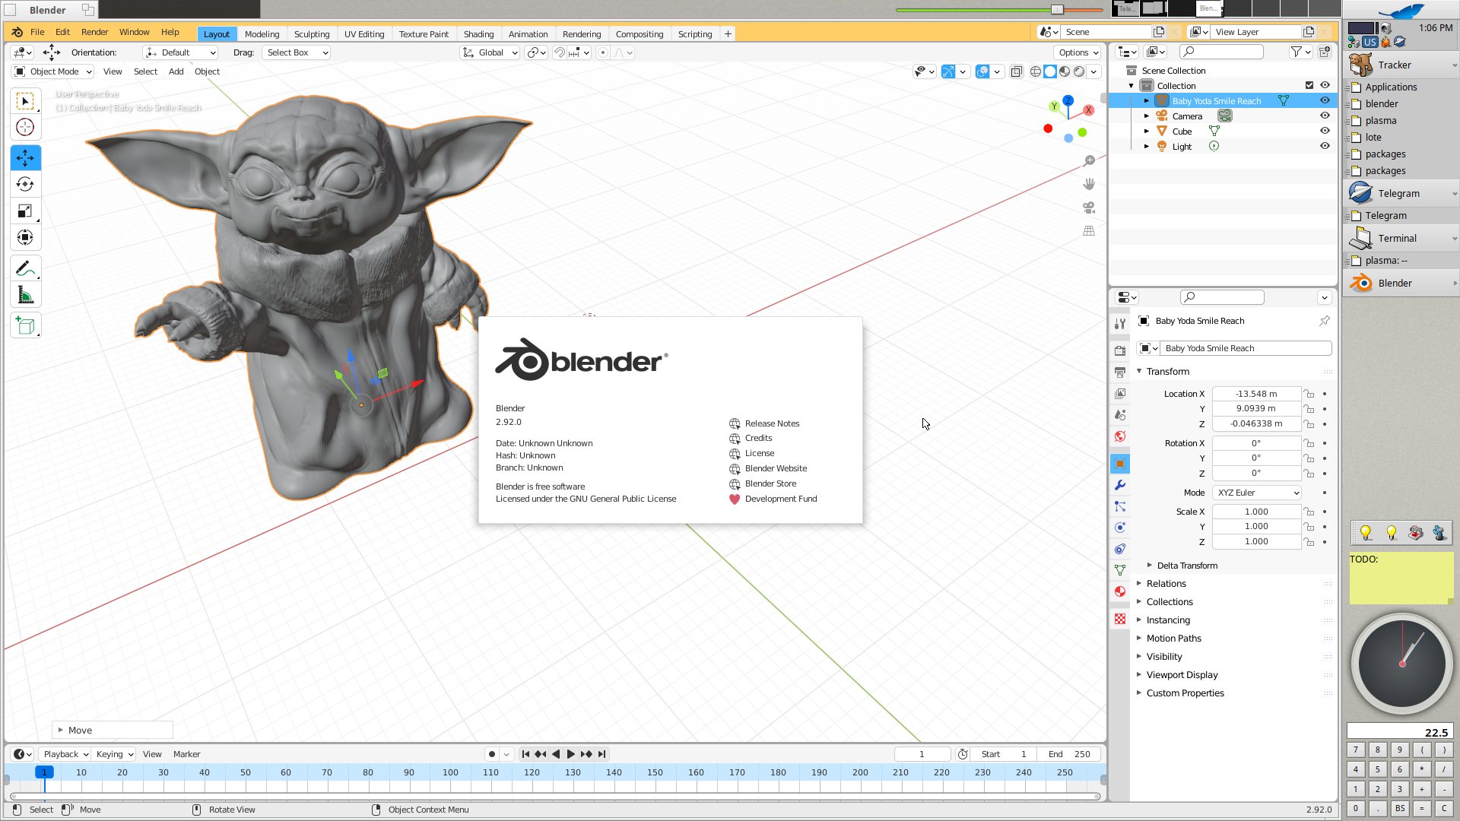Select the Measure tool
The height and width of the screenshot is (821, 1460).
coord(25,295)
